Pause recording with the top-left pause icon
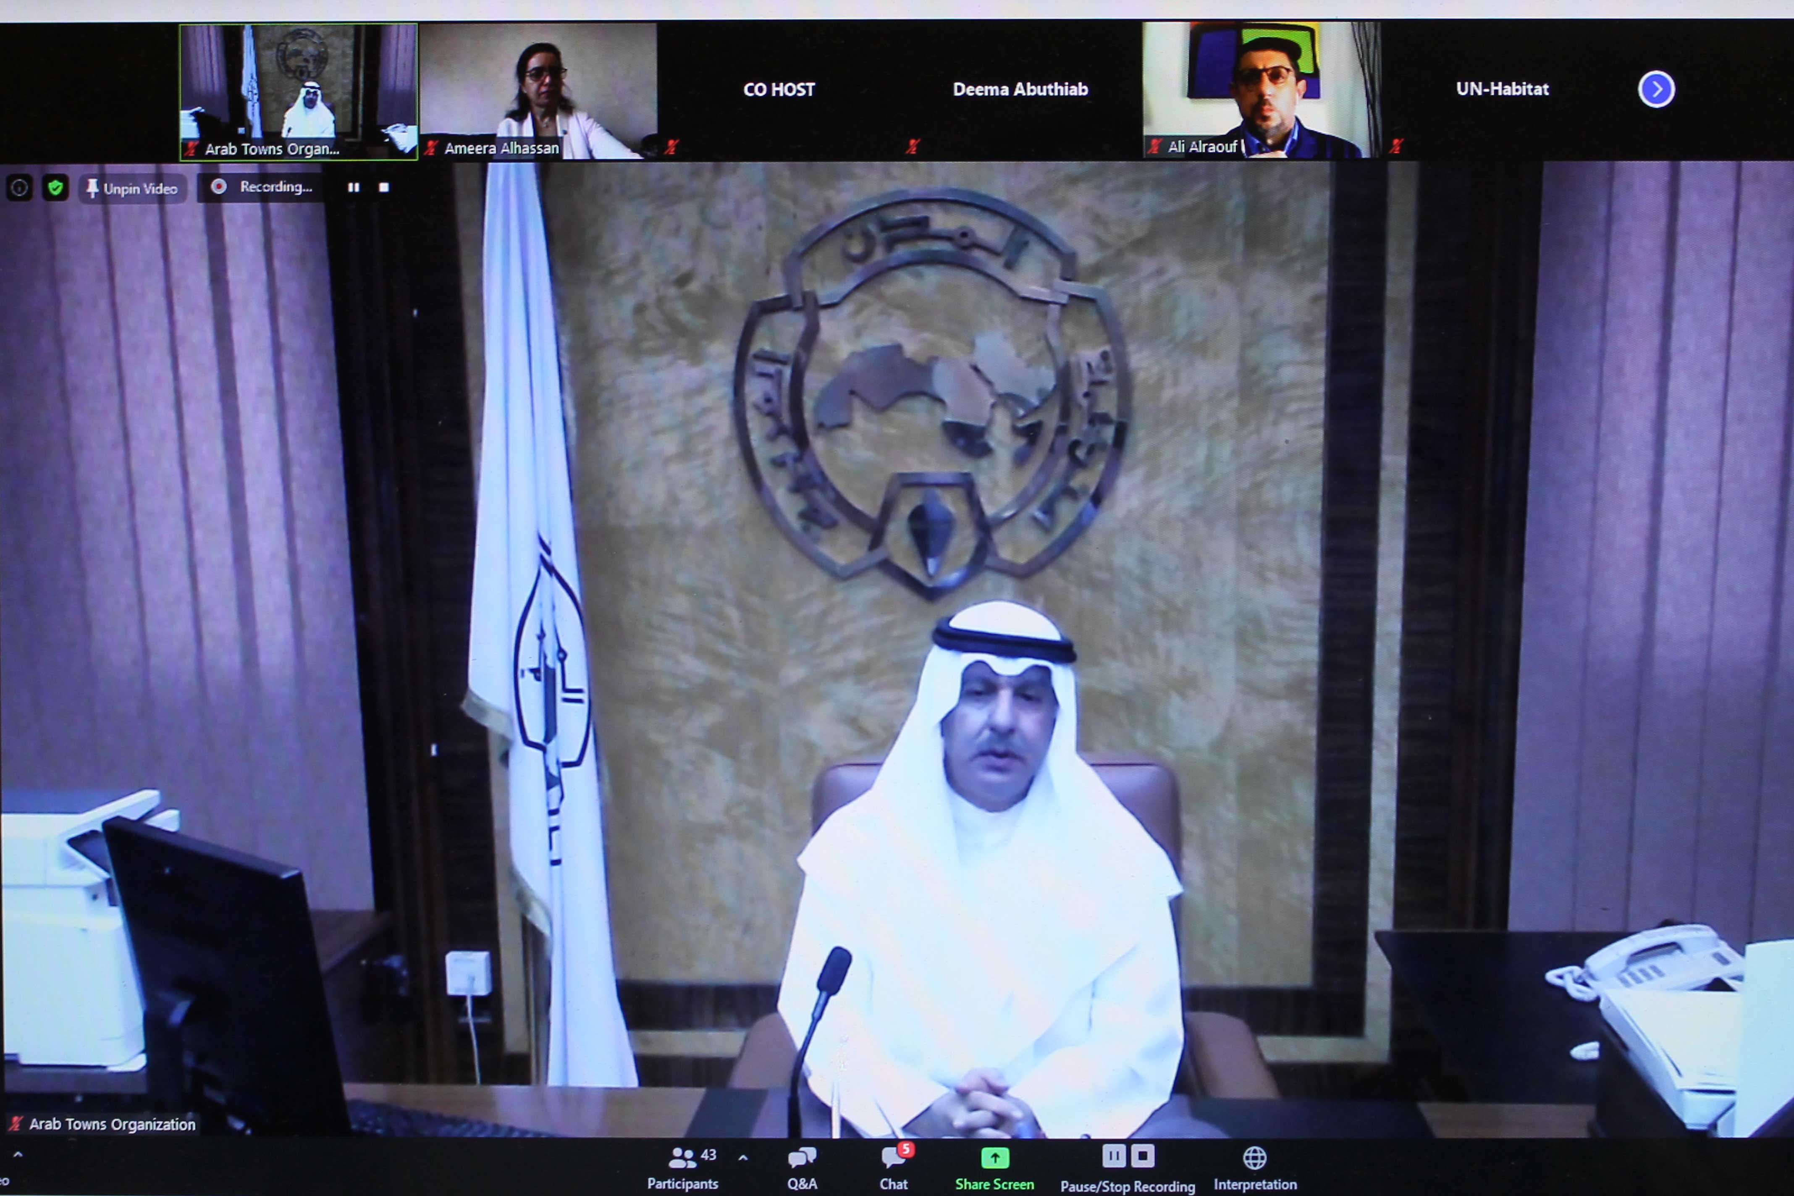The image size is (1794, 1196). (353, 188)
